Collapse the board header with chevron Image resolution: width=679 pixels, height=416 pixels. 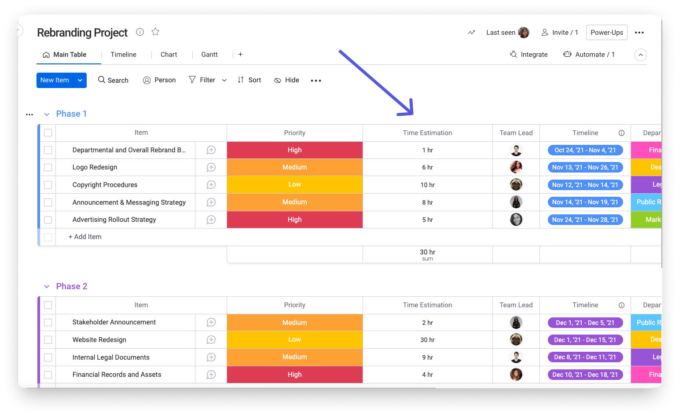pos(641,55)
